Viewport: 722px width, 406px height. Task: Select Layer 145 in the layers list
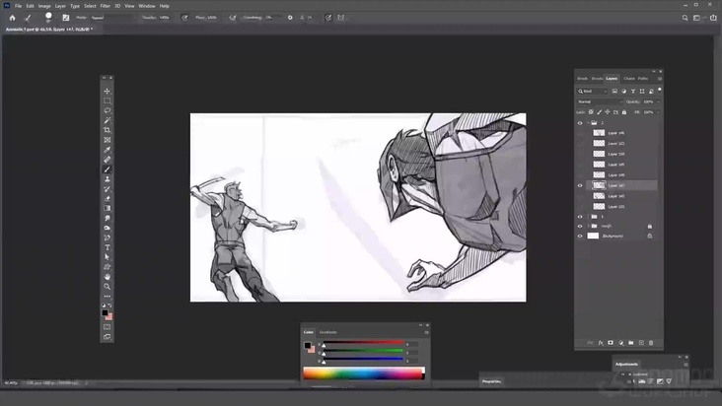click(x=616, y=195)
